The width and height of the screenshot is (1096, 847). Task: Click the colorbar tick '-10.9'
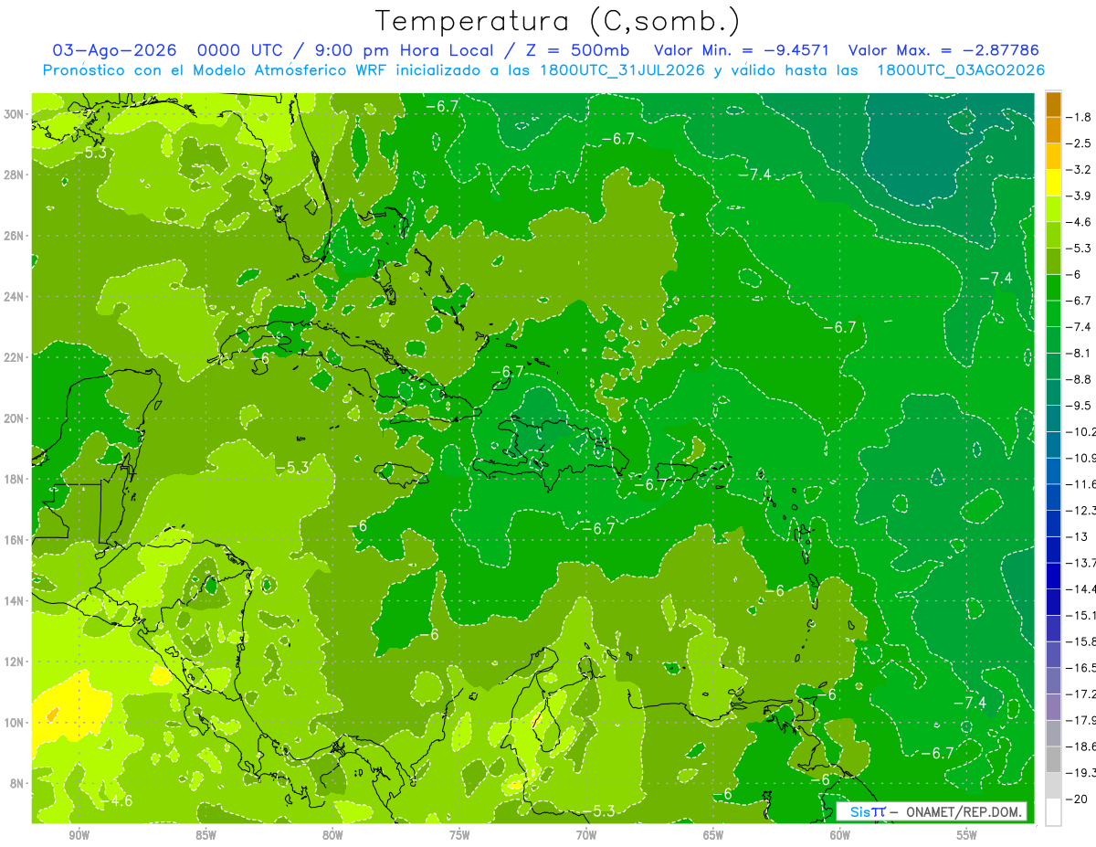click(1082, 458)
